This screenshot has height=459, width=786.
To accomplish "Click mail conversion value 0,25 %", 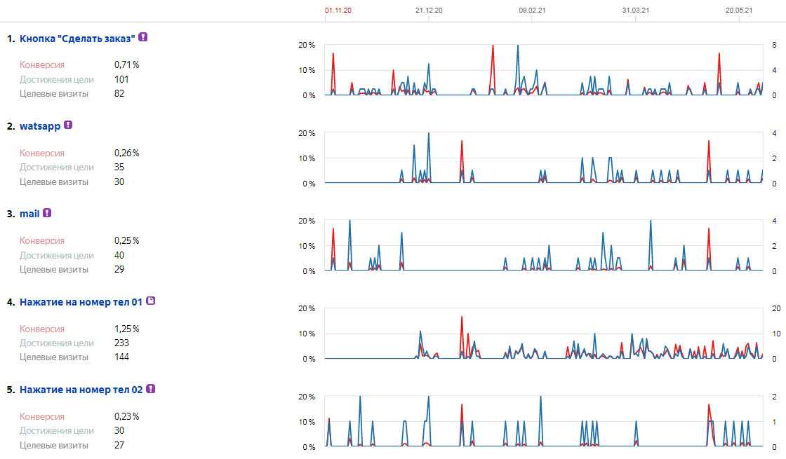I will pyautogui.click(x=127, y=240).
